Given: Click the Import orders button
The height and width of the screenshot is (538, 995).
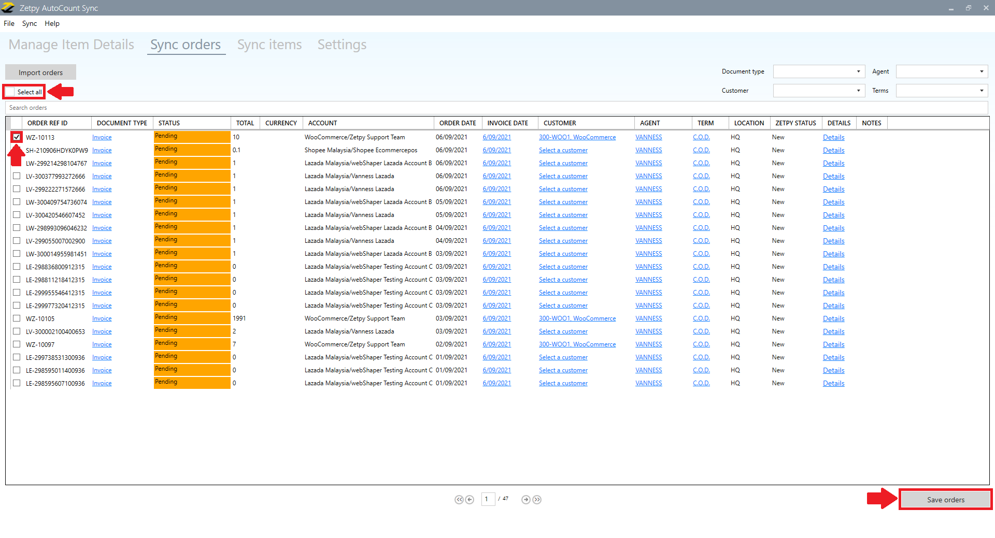Looking at the screenshot, I should (x=40, y=72).
